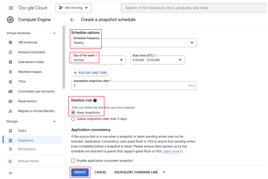Collapse the Virtual machines section

(54, 33)
